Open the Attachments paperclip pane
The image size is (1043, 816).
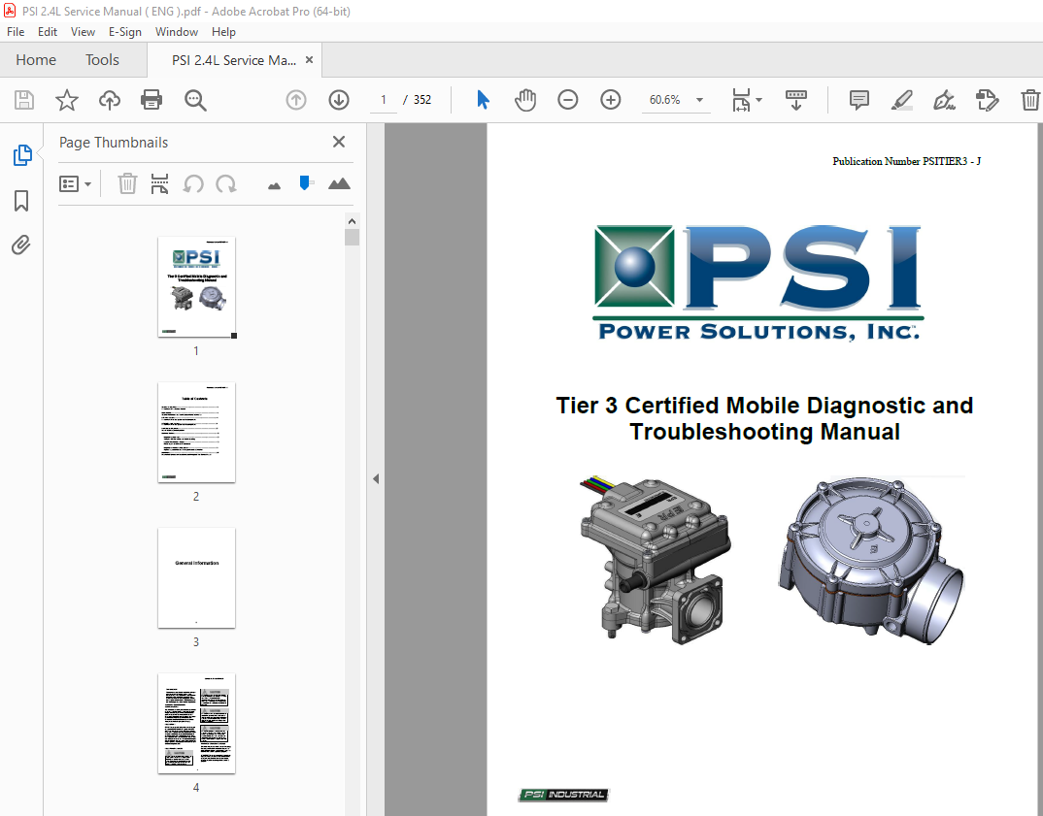coord(21,245)
